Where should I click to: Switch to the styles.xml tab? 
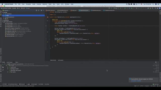[74, 10]
